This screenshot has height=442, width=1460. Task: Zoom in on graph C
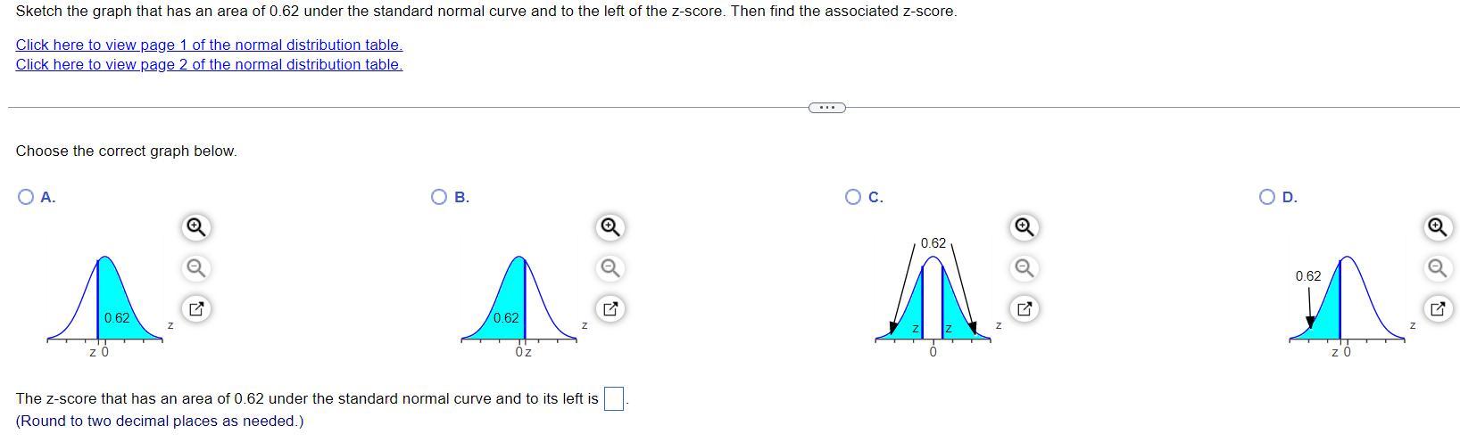click(1024, 227)
